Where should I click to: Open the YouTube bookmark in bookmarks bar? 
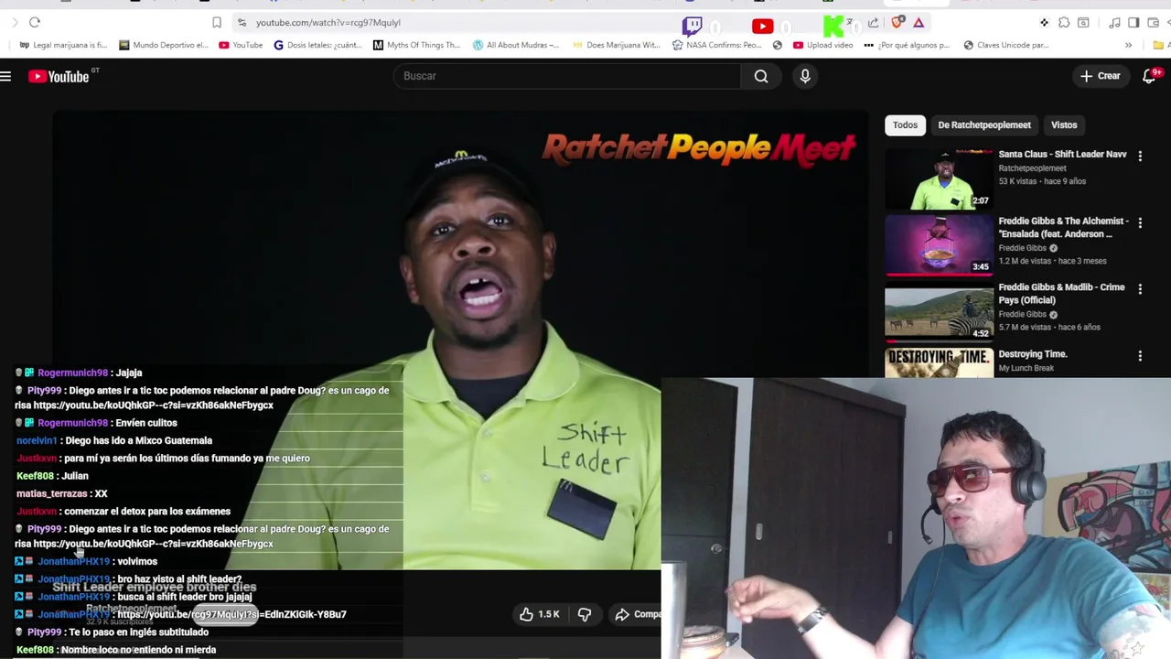241,45
